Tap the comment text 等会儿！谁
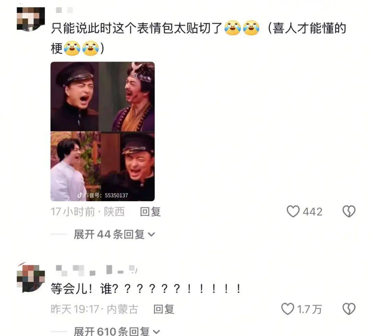This screenshot has width=370, height=336. click(82, 289)
